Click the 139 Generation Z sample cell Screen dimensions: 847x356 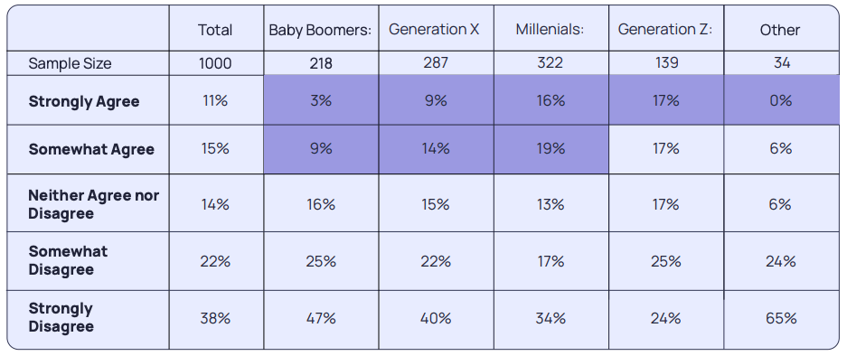[666, 63]
